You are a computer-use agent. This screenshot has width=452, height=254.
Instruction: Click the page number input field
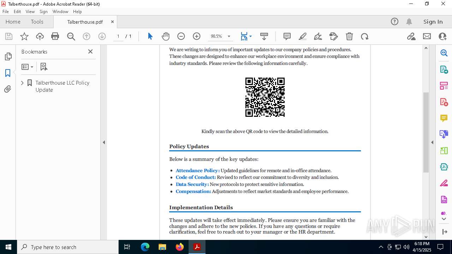[x=118, y=36]
